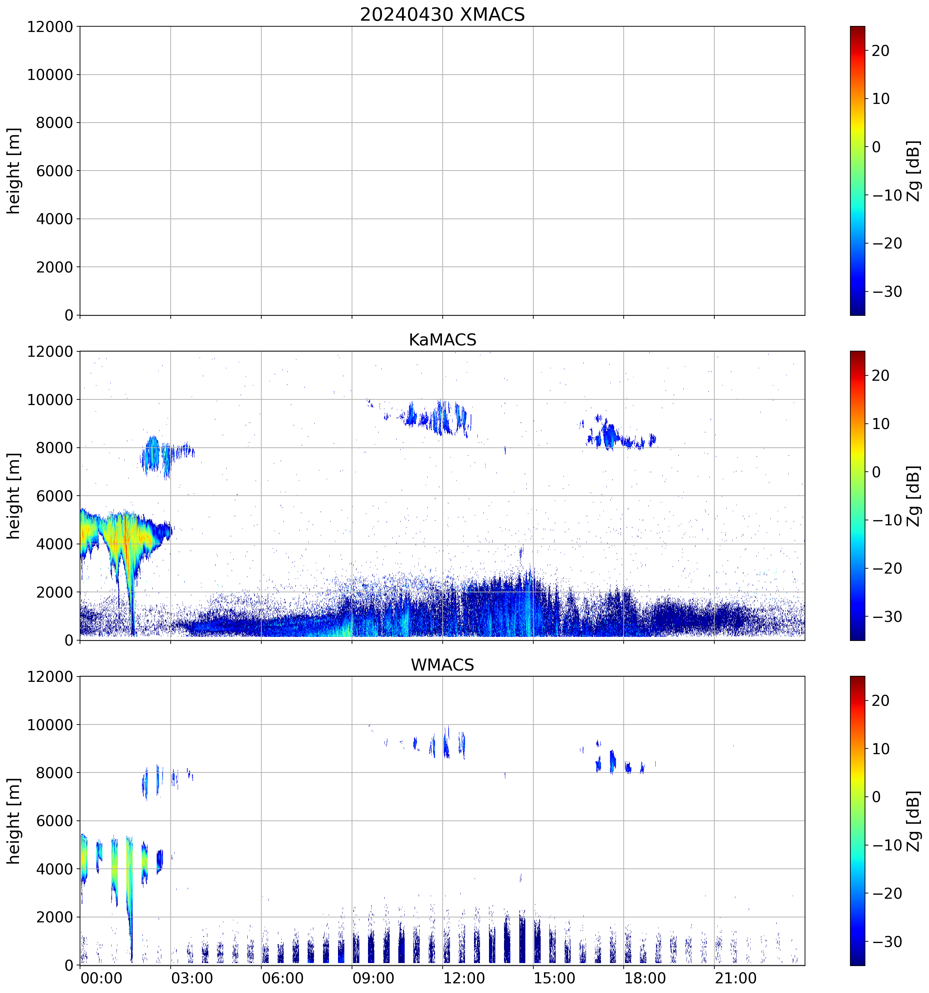Click the 6000 tick on the KaMACS height axis

tap(54, 496)
